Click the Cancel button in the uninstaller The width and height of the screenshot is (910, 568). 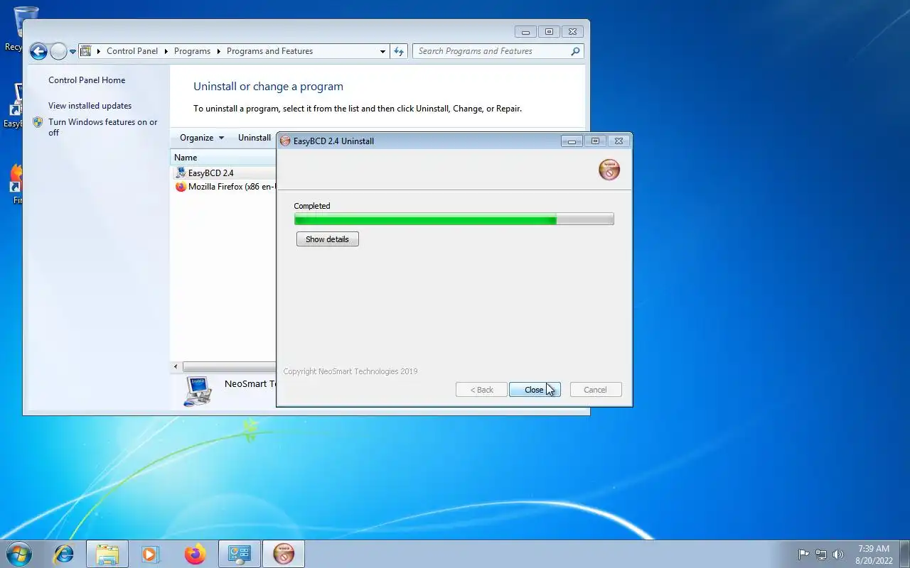(596, 390)
